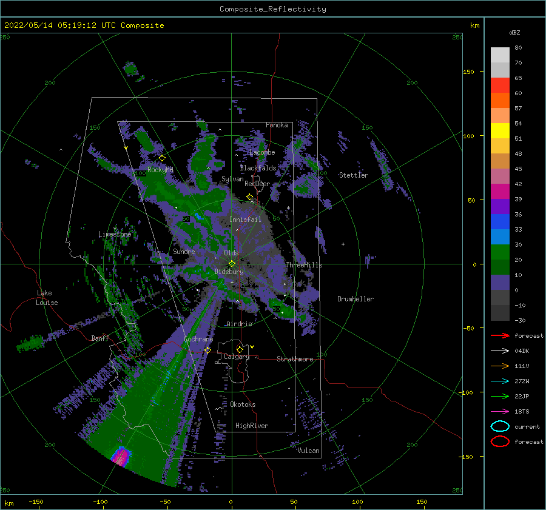Click the Limestone label
This screenshot has width=546, height=510.
(115, 234)
